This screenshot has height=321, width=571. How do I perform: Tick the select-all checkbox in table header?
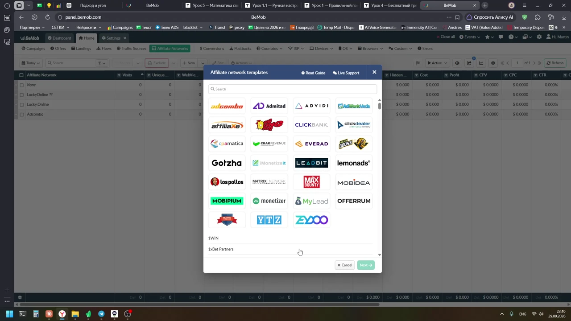pos(21,75)
